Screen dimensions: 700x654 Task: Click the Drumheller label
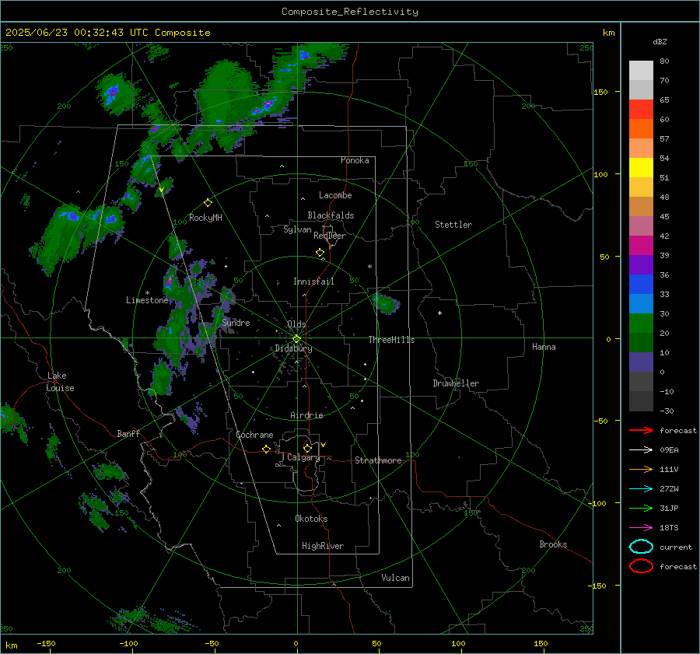point(456,383)
